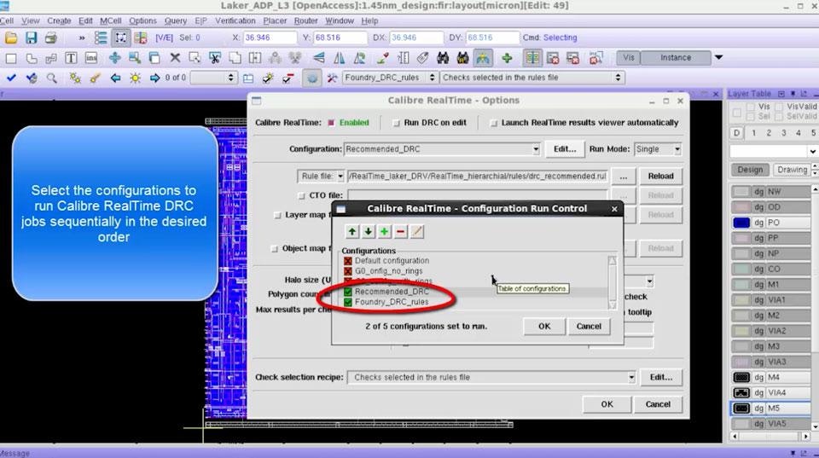Check G0_onfig_no_rings configuration box
Viewport: 819px width, 458px height.
click(348, 271)
